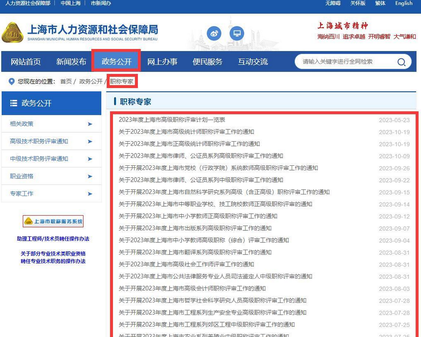Click the location pin icon in breadcrumb

[x=11, y=81]
